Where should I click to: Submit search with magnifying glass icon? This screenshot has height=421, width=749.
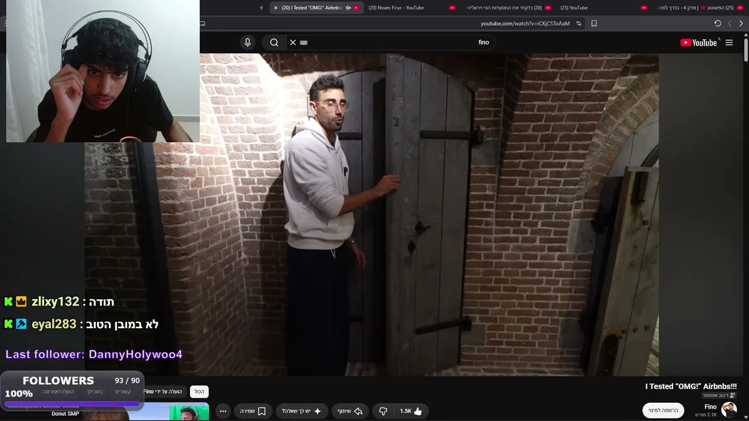coord(274,42)
